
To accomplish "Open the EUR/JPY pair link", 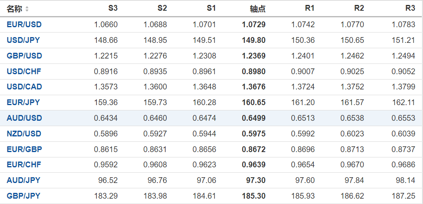I will pos(23,102).
